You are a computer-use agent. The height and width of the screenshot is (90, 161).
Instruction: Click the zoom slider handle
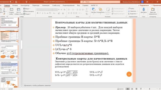(x=149, y=89)
